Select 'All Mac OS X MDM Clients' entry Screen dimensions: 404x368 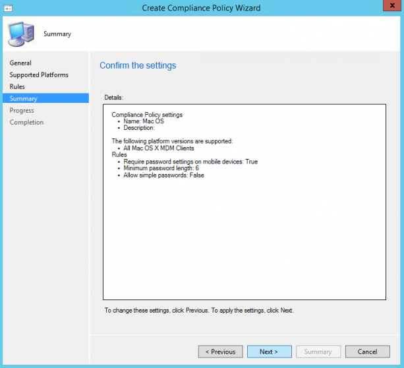tap(158, 148)
